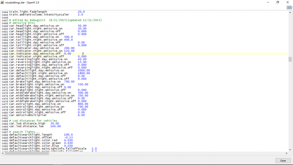The image size is (293, 165).
Task: Click the car.taillight.night.emissive.off key name
Action: pyautogui.click(x=37, y=45)
